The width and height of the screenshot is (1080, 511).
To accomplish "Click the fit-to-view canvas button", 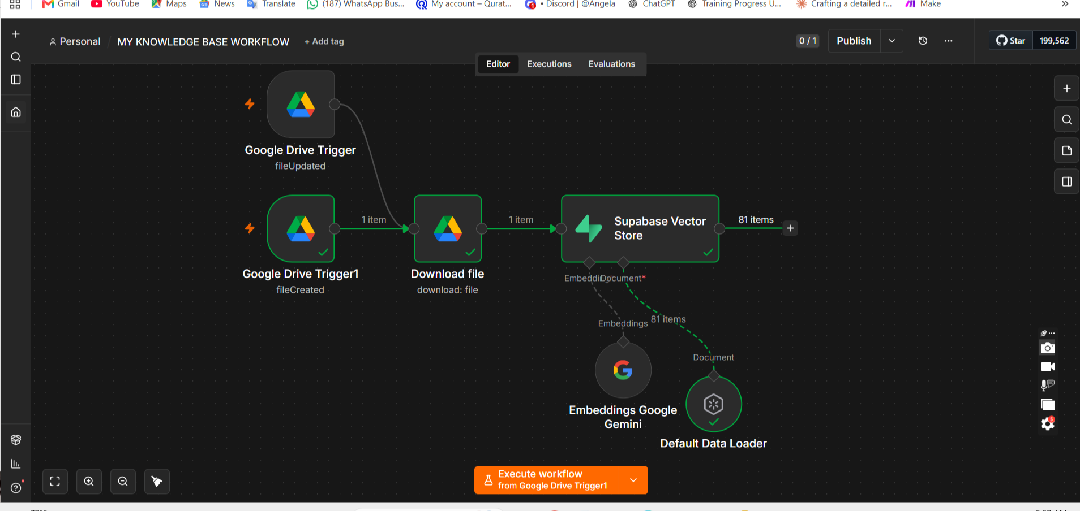I will (x=55, y=482).
